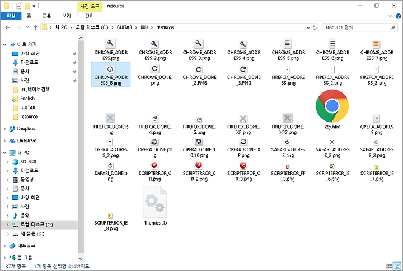Viewport: 403px width, 271px height.
Task: Select the SAFARI_DONE.png file
Action: 110,171
